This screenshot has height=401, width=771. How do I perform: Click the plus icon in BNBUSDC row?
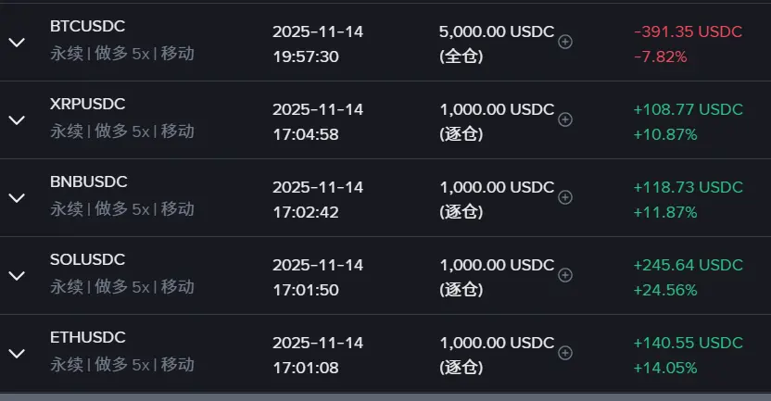[565, 197]
